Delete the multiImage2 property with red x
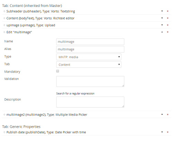 pos(168,115)
